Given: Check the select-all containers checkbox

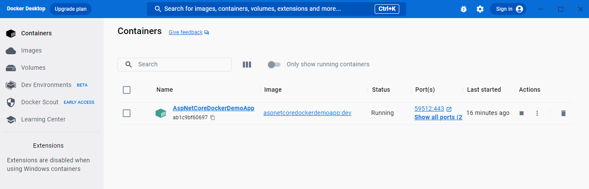Looking at the screenshot, I should (x=127, y=90).
